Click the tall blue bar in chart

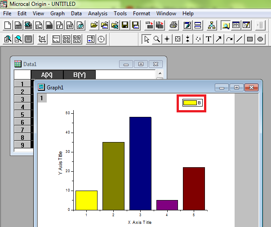140,163
